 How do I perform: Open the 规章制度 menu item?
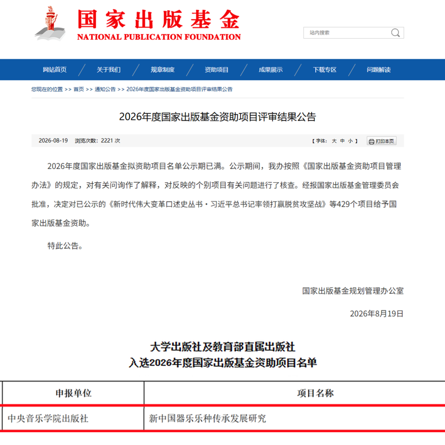pos(163,70)
